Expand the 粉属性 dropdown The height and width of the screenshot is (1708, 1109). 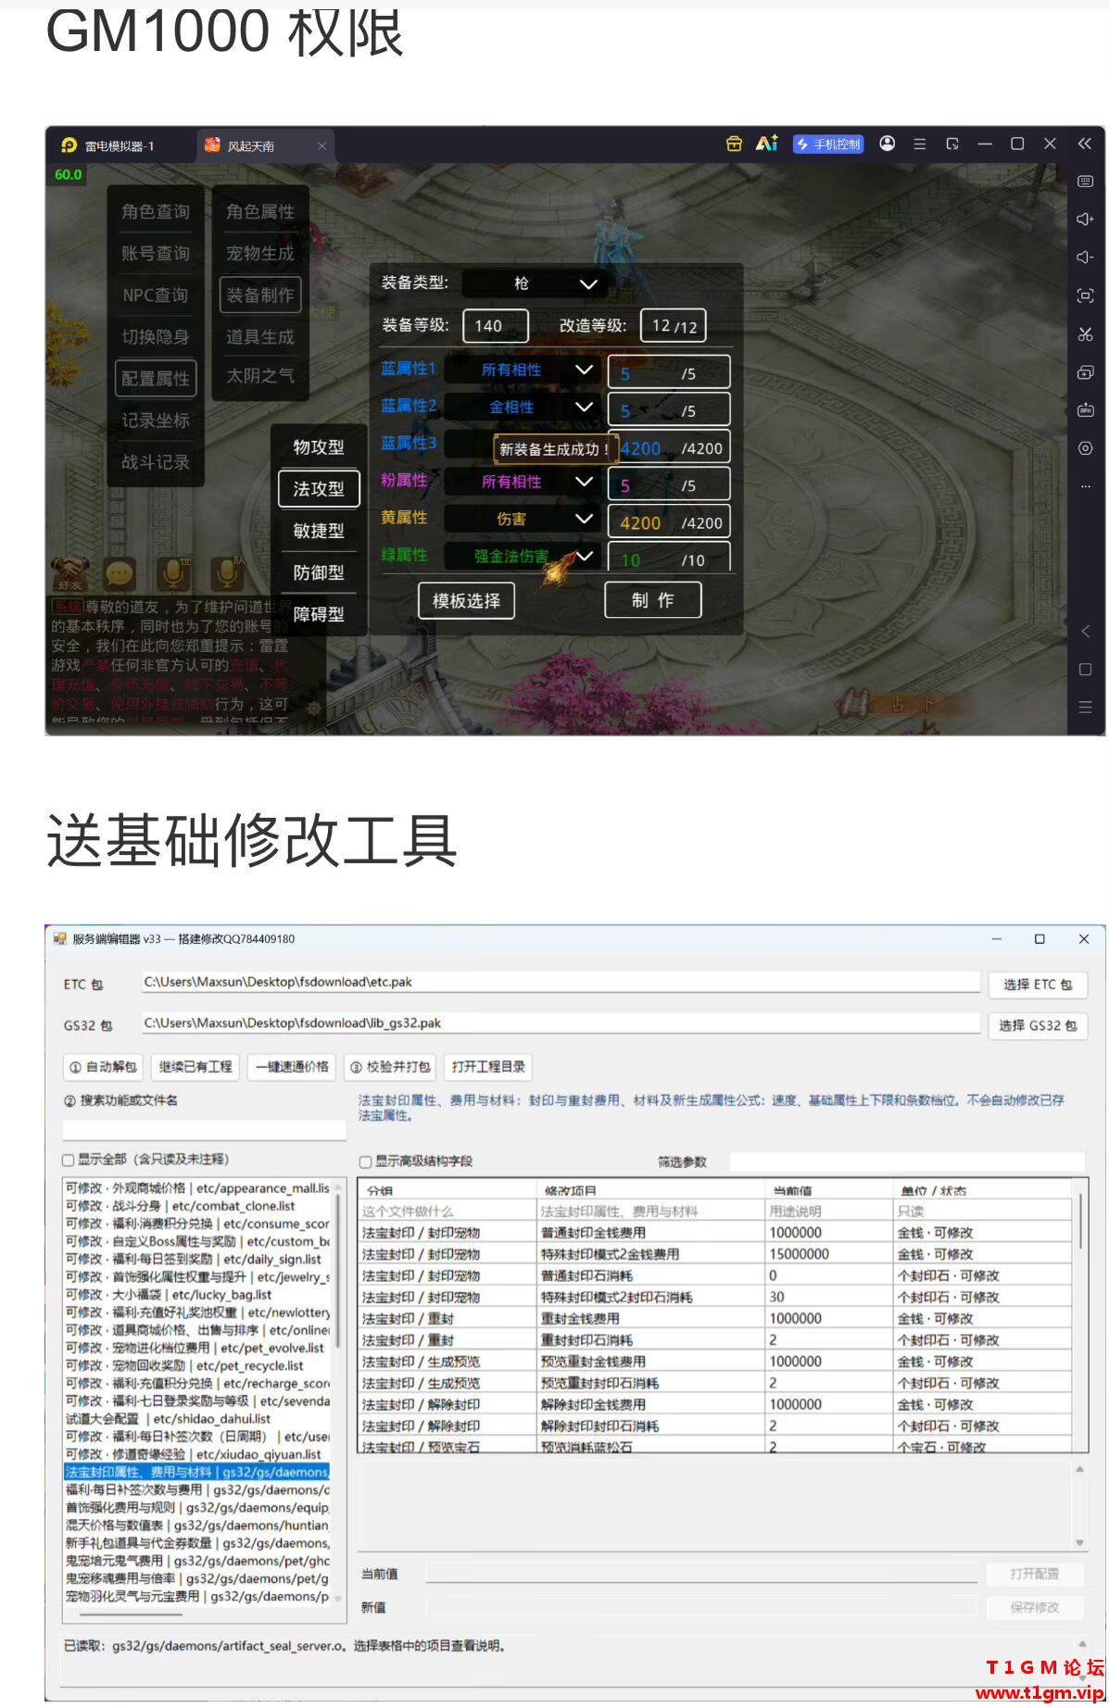522,482
